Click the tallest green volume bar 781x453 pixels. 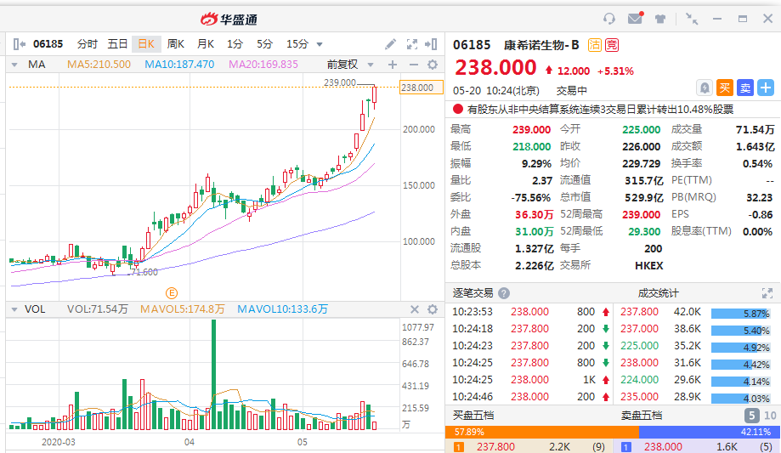214,374
